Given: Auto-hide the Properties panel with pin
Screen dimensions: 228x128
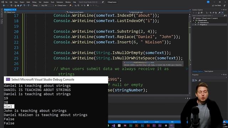Looking at the screenshot, I should tap(224, 75).
